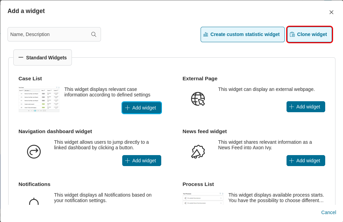343x222 pixels.
Task: Add the News feed widget
Action: [306, 160]
